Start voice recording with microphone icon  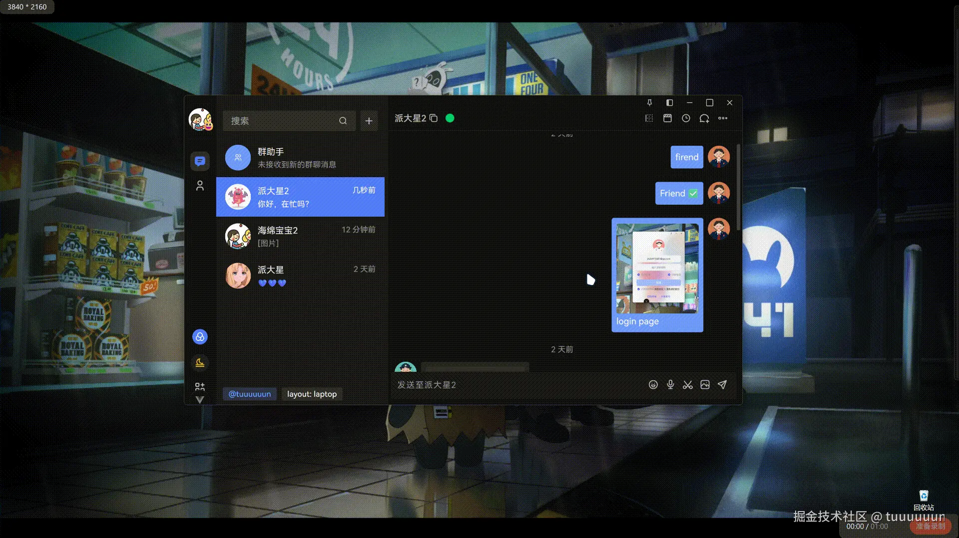click(670, 385)
